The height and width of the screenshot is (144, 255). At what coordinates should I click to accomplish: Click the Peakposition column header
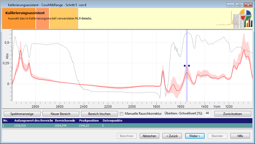click(x=89, y=121)
